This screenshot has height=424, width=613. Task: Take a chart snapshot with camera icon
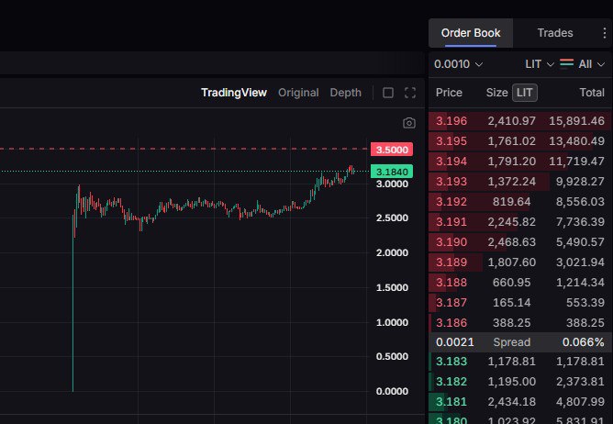point(409,123)
